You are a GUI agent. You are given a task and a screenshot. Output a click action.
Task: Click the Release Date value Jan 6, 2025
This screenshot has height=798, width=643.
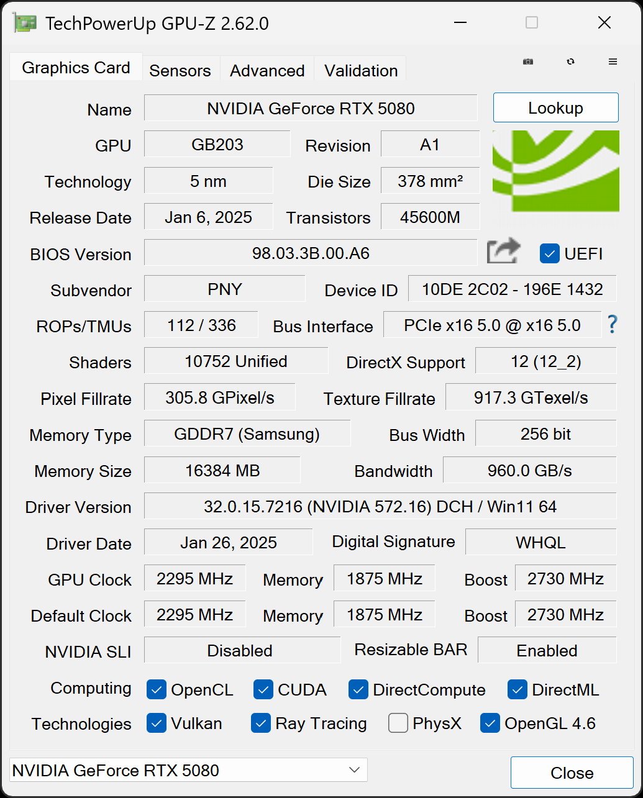click(x=209, y=217)
